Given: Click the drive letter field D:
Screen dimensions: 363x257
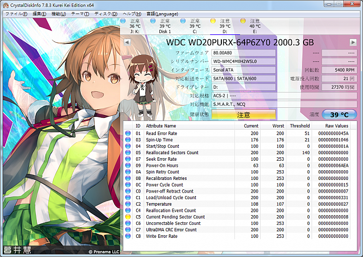Looking at the screenshot, I should click(244, 87).
